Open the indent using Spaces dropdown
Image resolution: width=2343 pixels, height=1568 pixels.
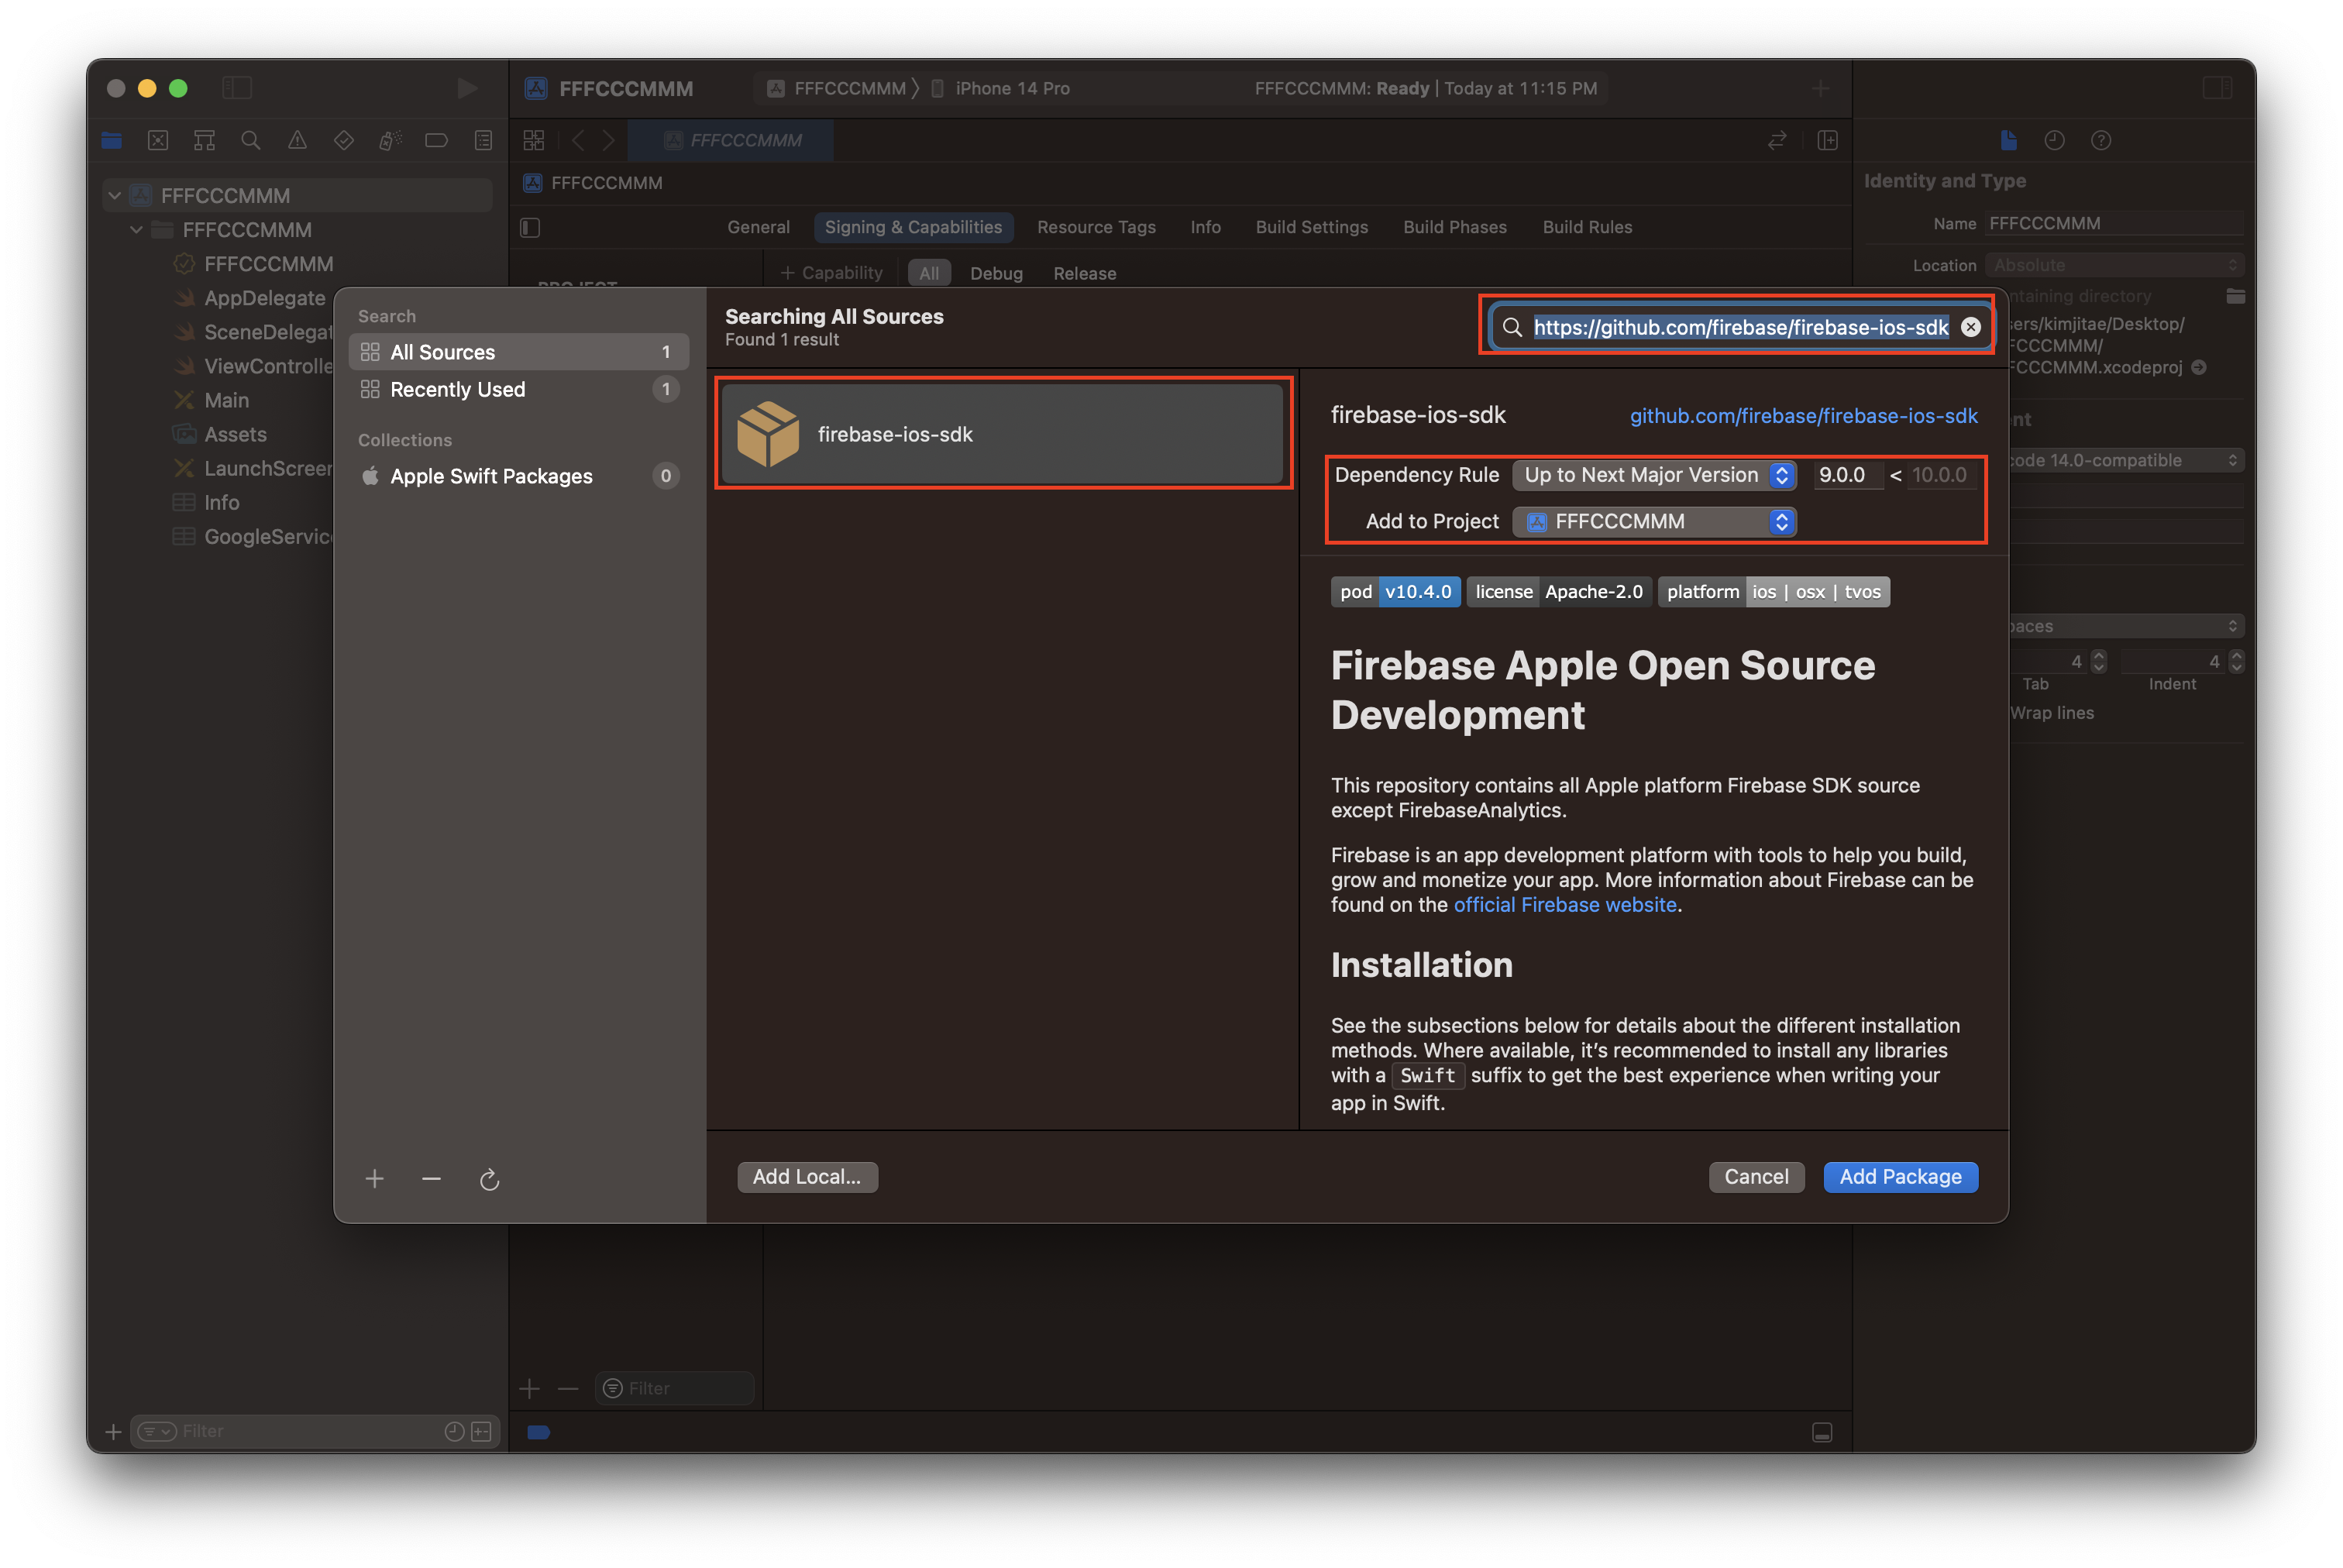(x=2126, y=626)
